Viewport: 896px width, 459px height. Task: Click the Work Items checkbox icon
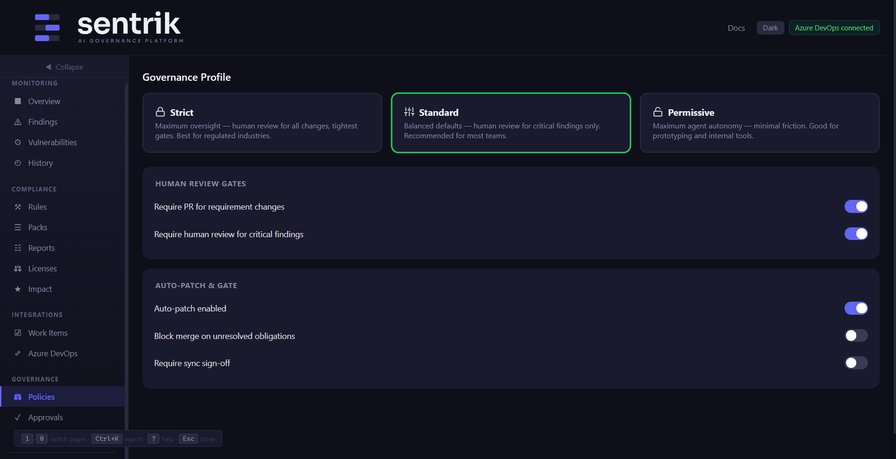tap(18, 333)
